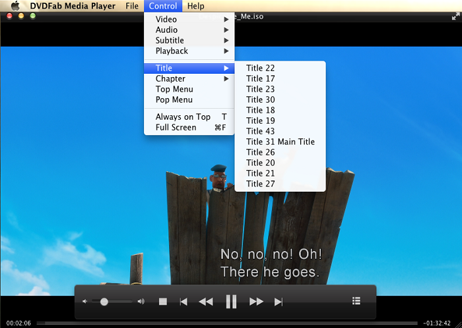Play Title 20 from submenu
The image size is (462, 328).
click(280, 163)
